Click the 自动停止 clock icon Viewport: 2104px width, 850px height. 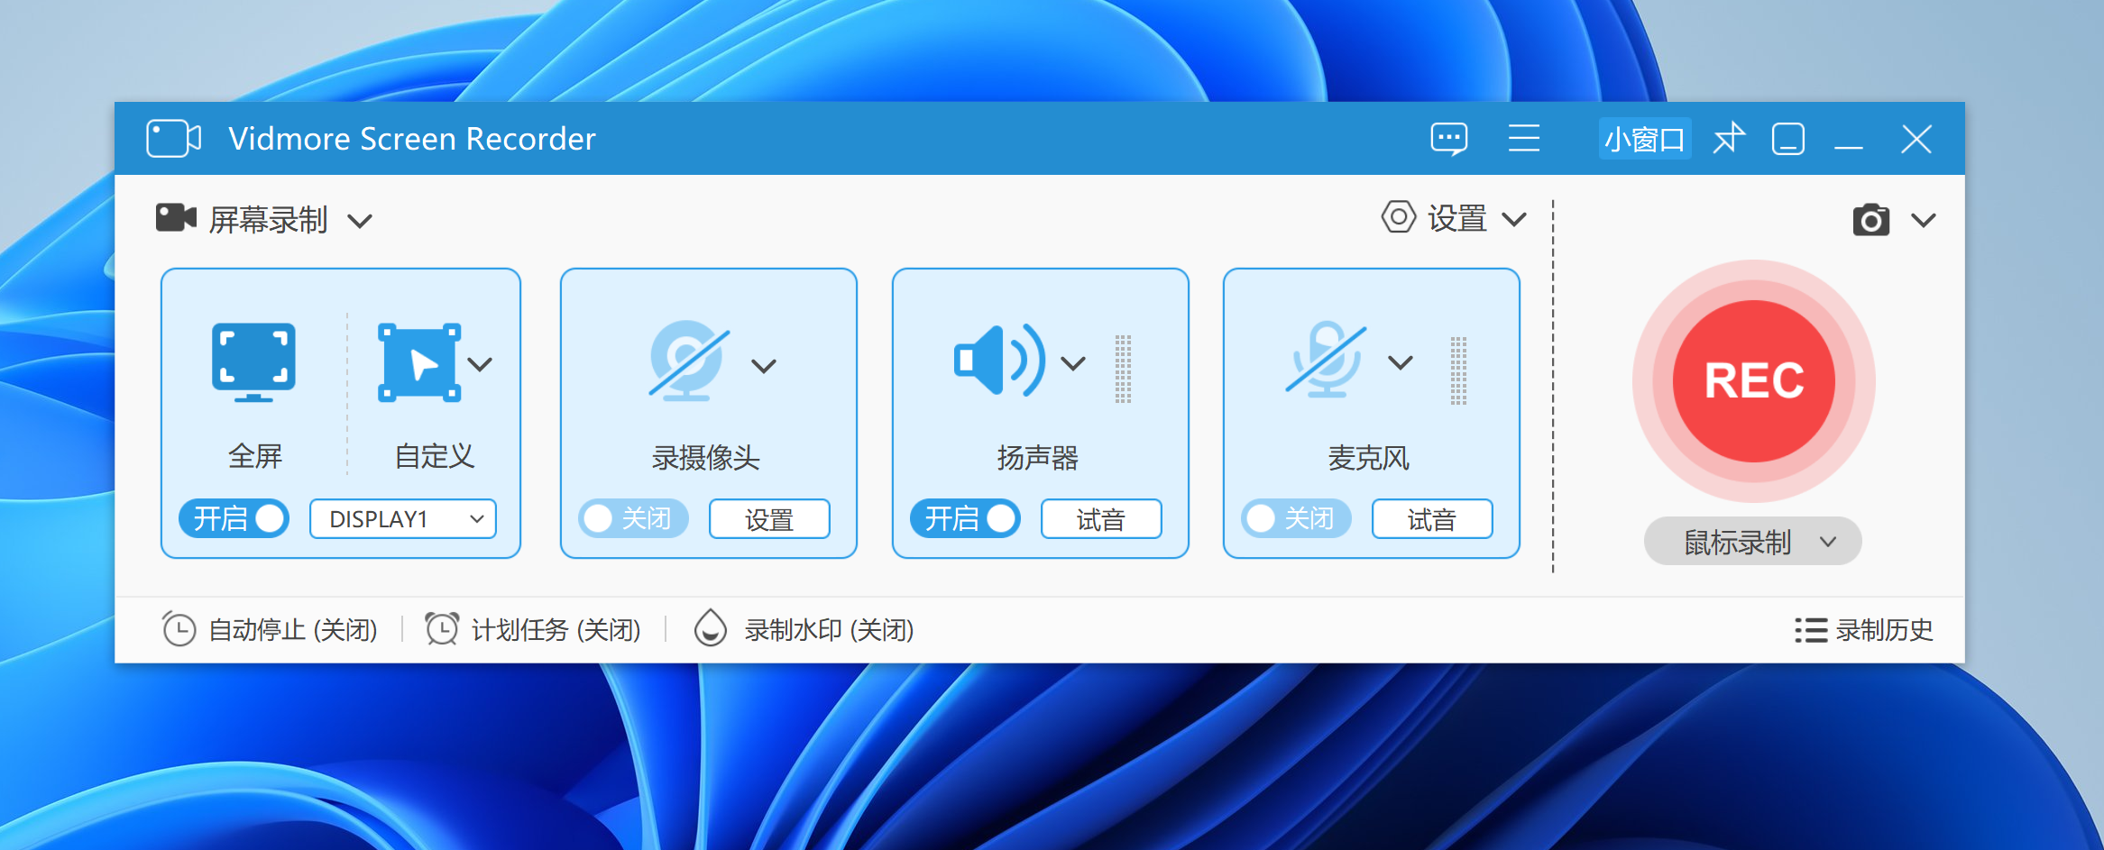[x=179, y=629]
